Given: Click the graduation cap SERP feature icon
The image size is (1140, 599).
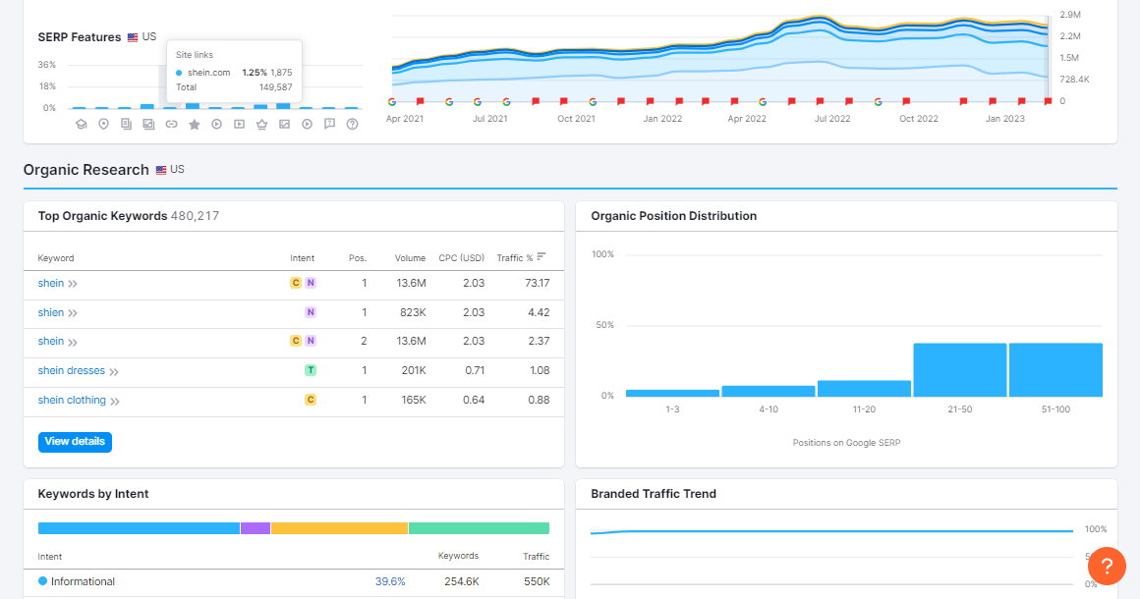Looking at the screenshot, I should tap(81, 124).
